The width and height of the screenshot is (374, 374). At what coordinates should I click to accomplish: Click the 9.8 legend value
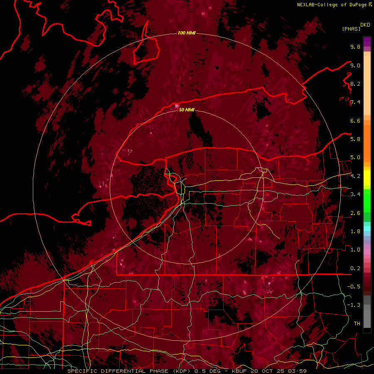[x=355, y=47]
